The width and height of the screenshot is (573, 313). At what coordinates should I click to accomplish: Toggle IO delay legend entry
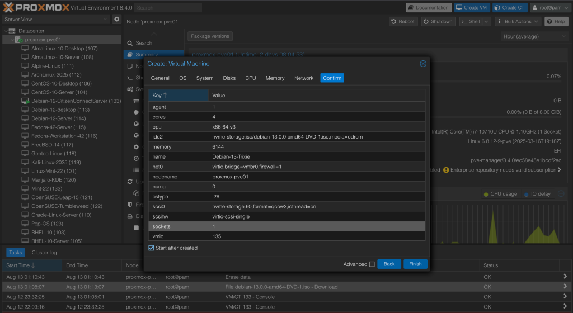click(537, 194)
